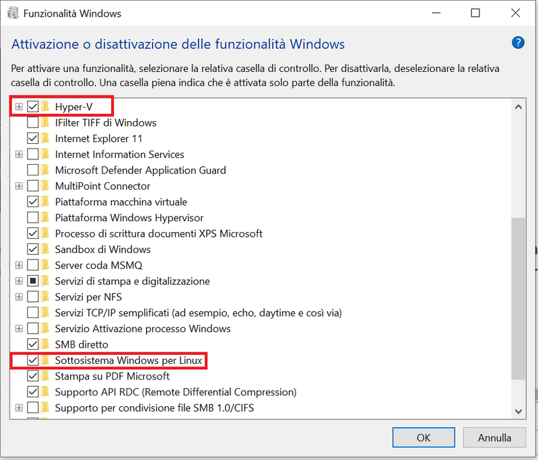Tick Microsoft Defender Application Guard checkbox
The height and width of the screenshot is (460, 538).
(x=33, y=170)
